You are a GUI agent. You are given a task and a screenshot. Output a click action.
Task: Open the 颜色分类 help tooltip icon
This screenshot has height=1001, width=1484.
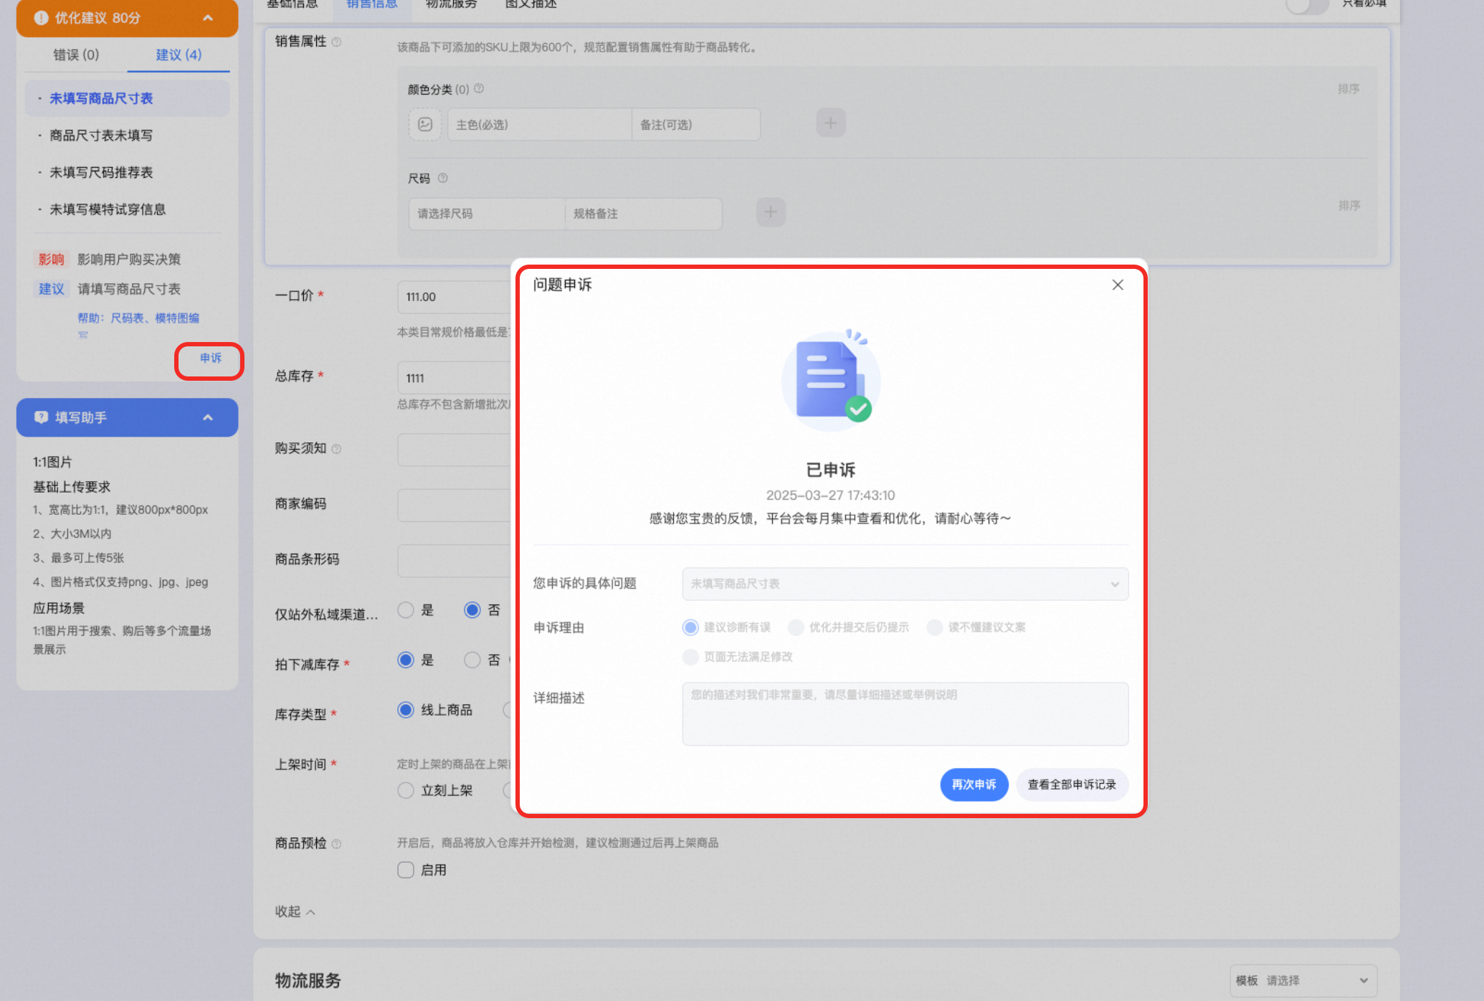click(x=479, y=89)
